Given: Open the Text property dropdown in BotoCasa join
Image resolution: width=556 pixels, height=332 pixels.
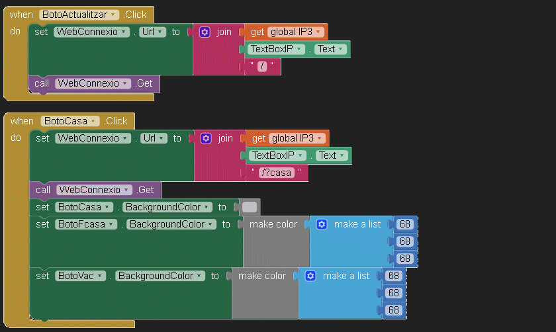Looking at the screenshot, I should pos(341,155).
